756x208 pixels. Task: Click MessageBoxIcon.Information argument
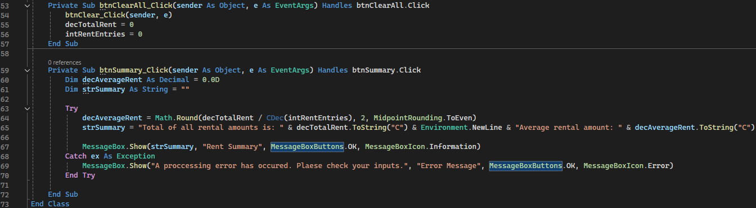click(421, 147)
